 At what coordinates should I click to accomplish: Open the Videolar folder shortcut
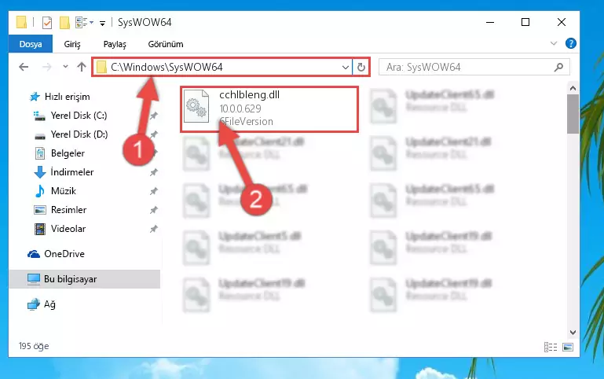68,229
